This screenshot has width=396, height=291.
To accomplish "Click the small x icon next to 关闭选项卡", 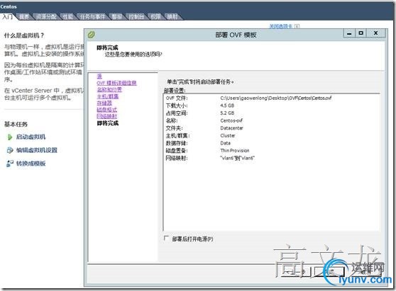I will (297, 26).
